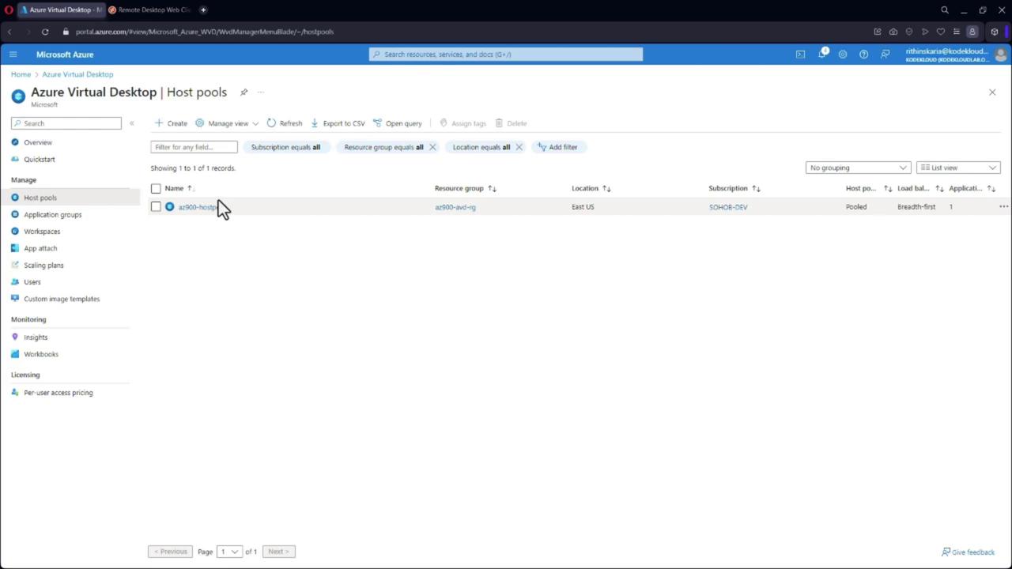The height and width of the screenshot is (569, 1012).
Task: Click the Filter for any field box
Action: click(x=194, y=147)
